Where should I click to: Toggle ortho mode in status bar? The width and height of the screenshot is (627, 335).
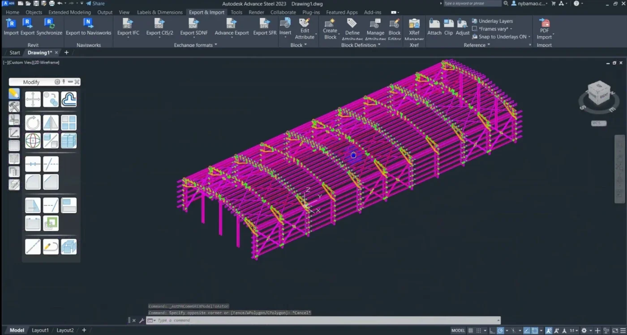coord(492,331)
